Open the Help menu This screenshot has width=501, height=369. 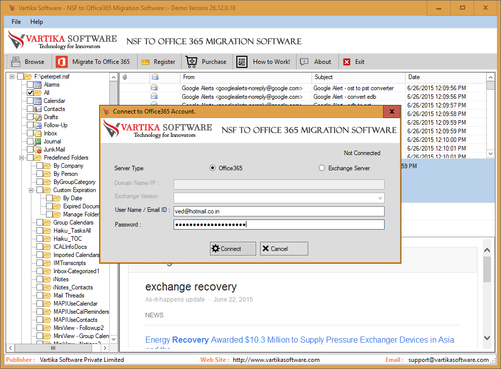coord(36,22)
